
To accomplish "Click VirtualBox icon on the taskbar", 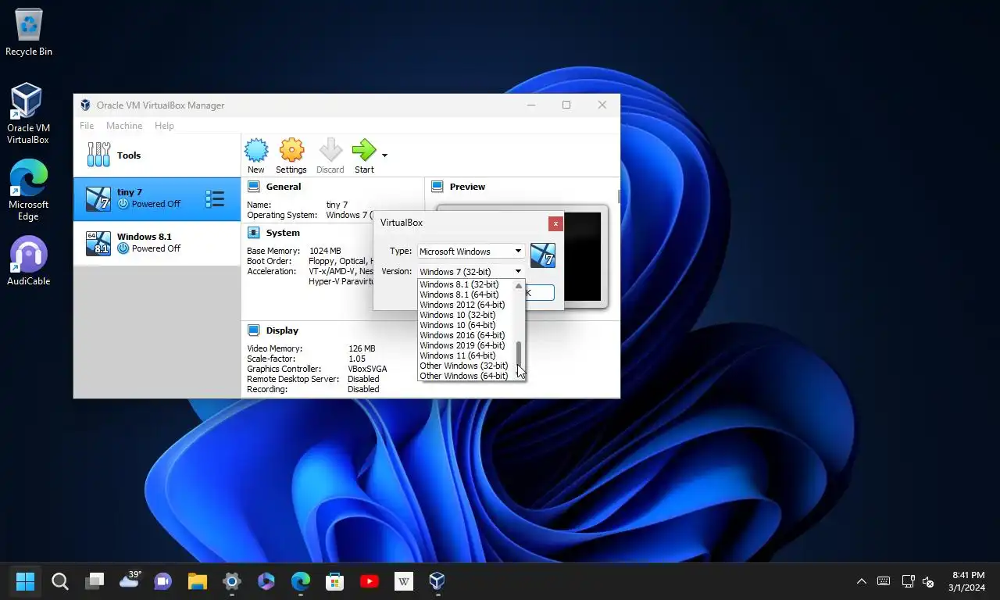I will point(437,581).
